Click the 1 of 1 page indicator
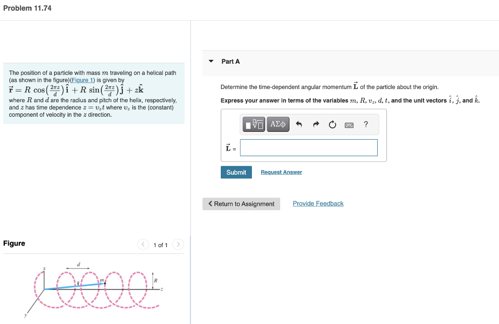Image resolution: width=499 pixels, height=324 pixels. click(161, 245)
